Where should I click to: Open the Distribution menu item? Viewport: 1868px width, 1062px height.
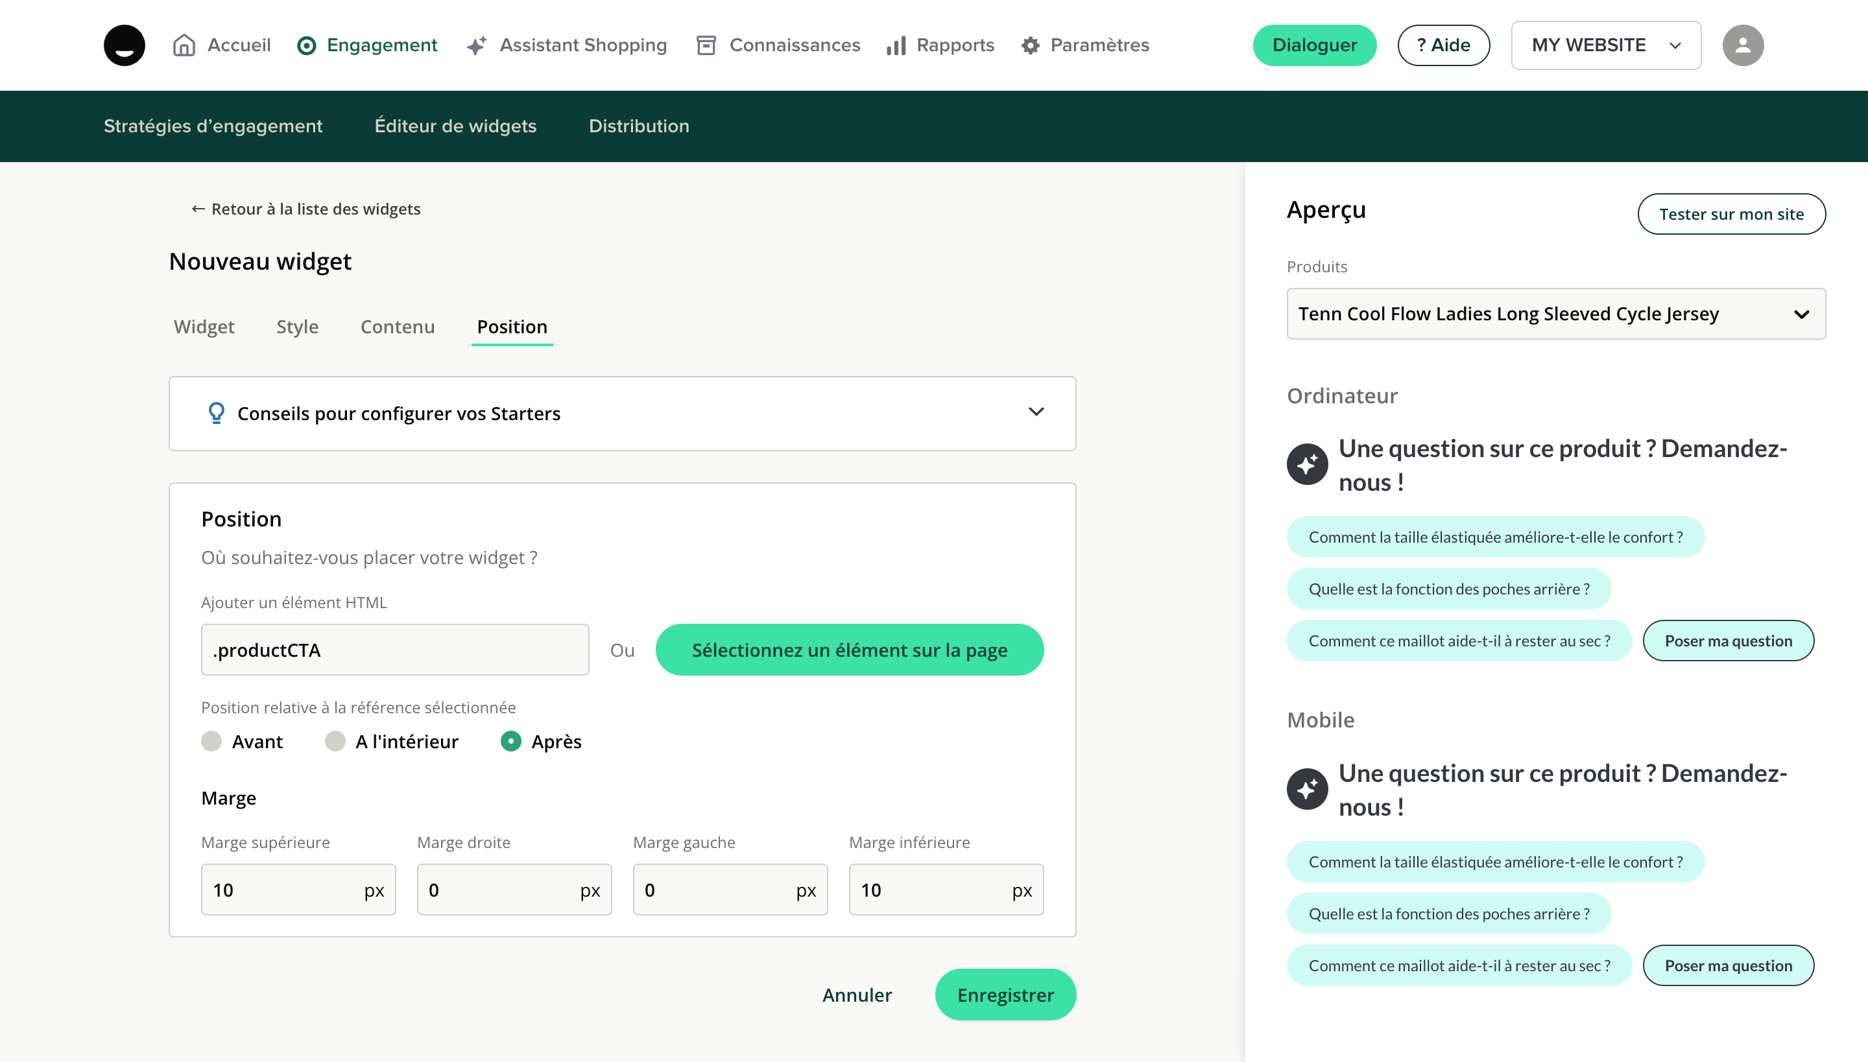click(638, 126)
